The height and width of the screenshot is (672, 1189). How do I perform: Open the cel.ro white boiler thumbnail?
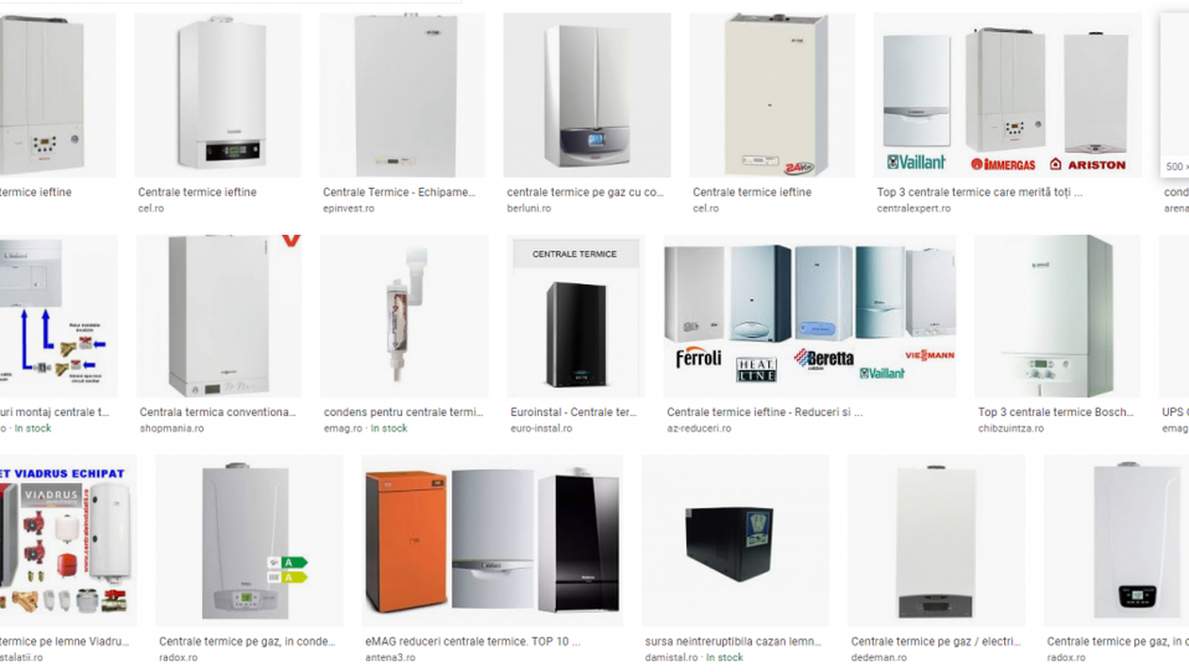click(x=218, y=95)
